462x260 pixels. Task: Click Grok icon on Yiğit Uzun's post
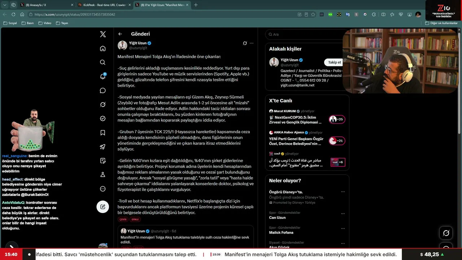coord(245,43)
